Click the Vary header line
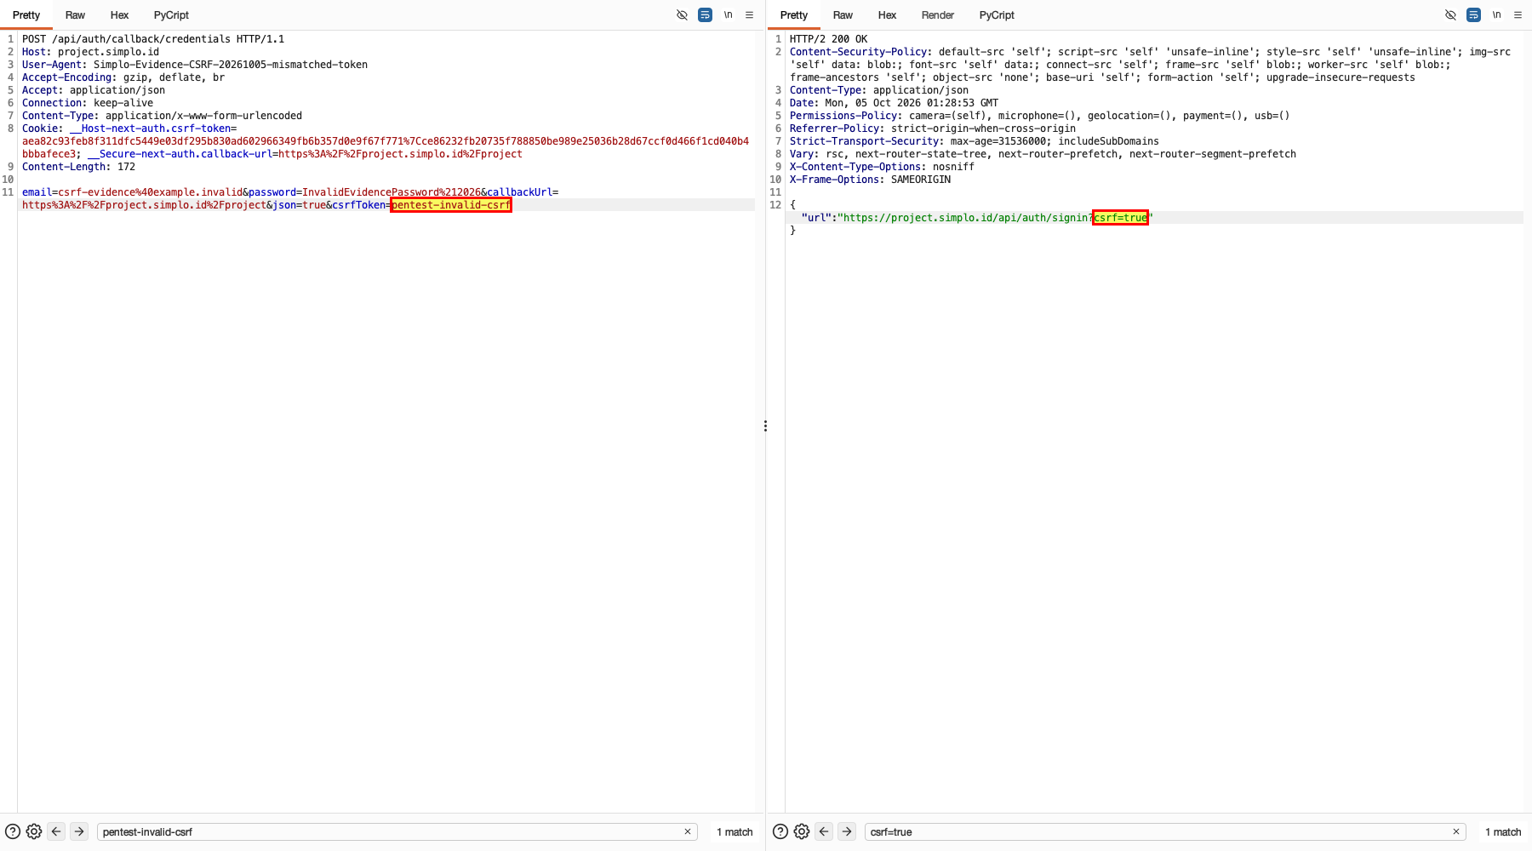This screenshot has width=1532, height=851. (1043, 154)
